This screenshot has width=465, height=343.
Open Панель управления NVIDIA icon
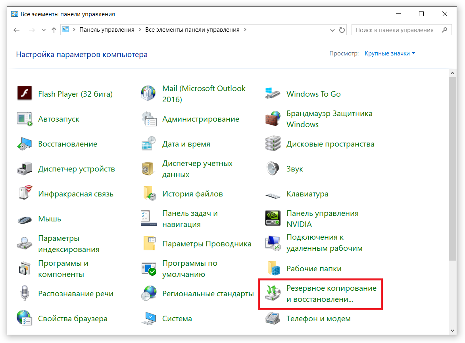(273, 218)
